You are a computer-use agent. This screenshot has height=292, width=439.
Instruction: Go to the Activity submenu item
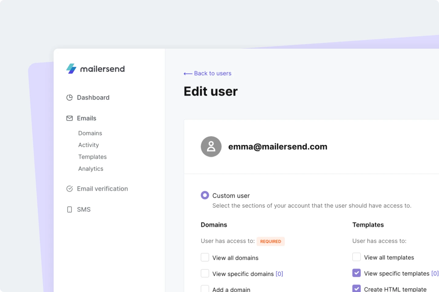coord(88,145)
